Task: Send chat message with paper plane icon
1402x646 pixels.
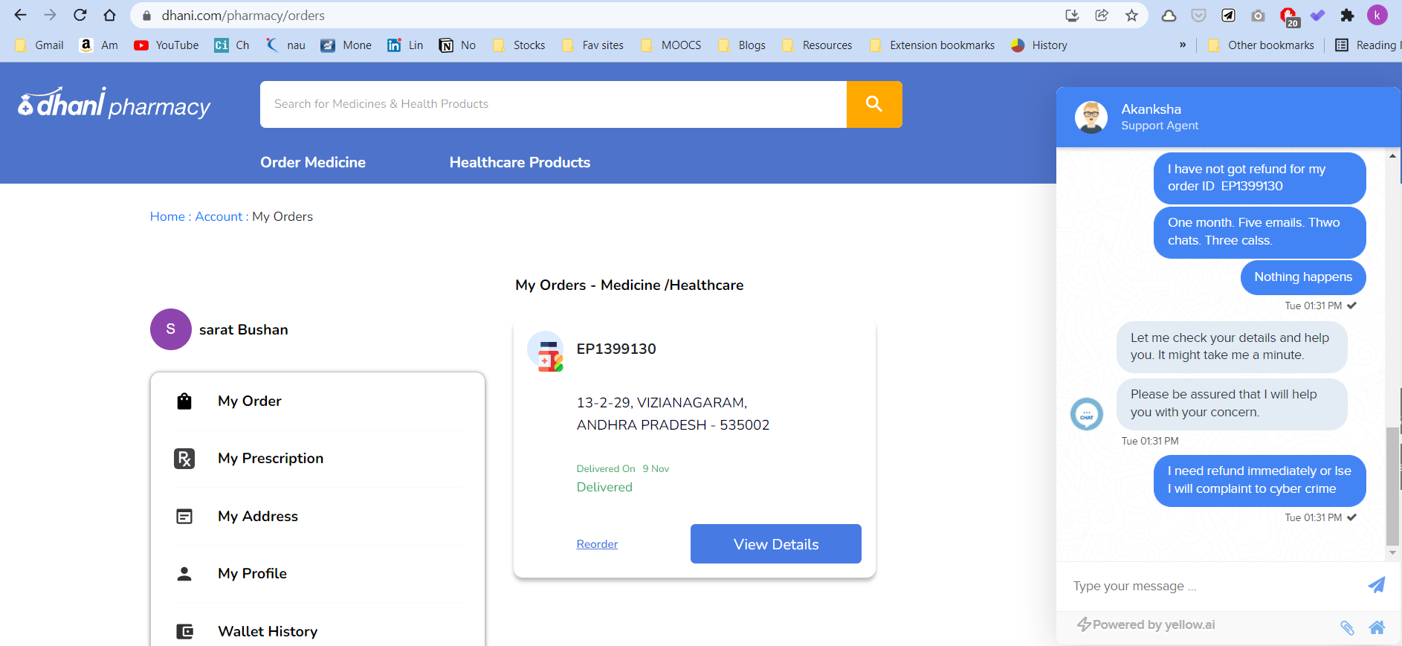Action: (1376, 585)
